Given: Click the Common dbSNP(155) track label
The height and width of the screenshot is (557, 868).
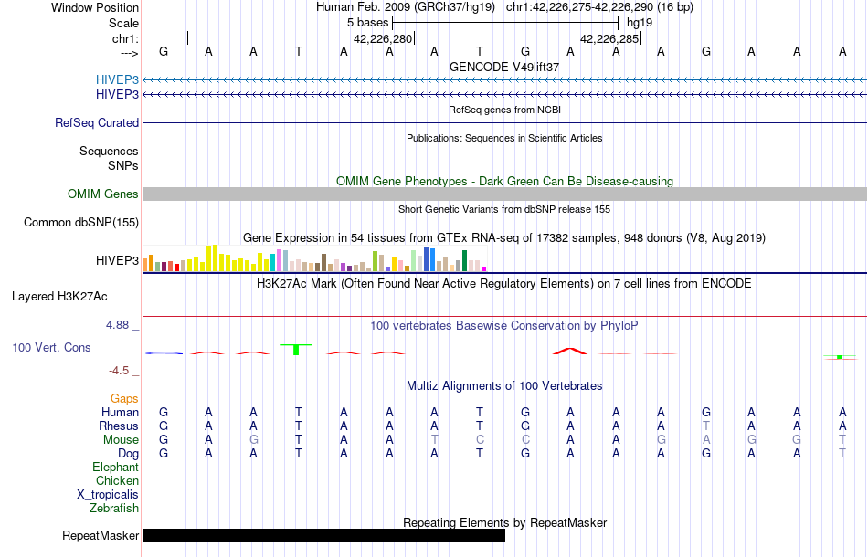Looking at the screenshot, I should point(81,223).
